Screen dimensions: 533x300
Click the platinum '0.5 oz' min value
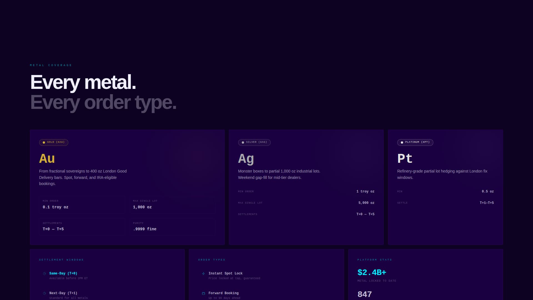click(488, 192)
